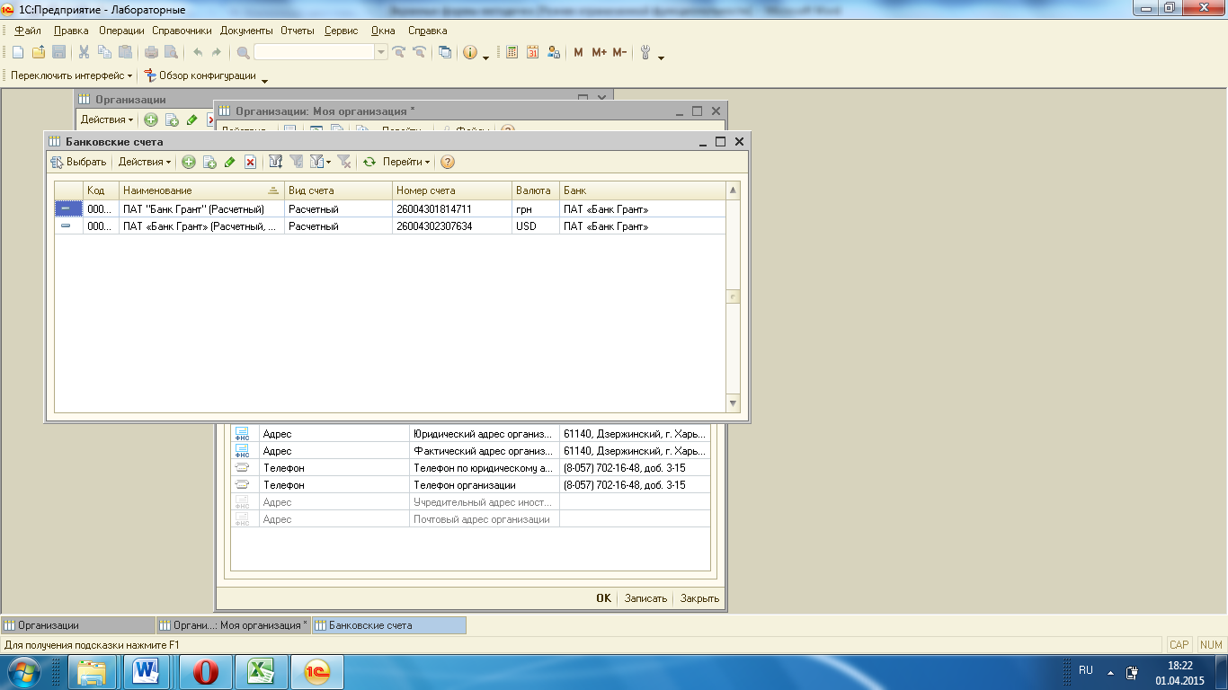
Task: Click the search input field in toolbar
Action: point(315,52)
